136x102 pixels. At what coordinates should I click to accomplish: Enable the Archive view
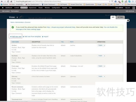tap(100, 45)
